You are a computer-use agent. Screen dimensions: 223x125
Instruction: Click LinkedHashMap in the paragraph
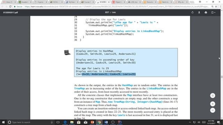pos(156,89)
